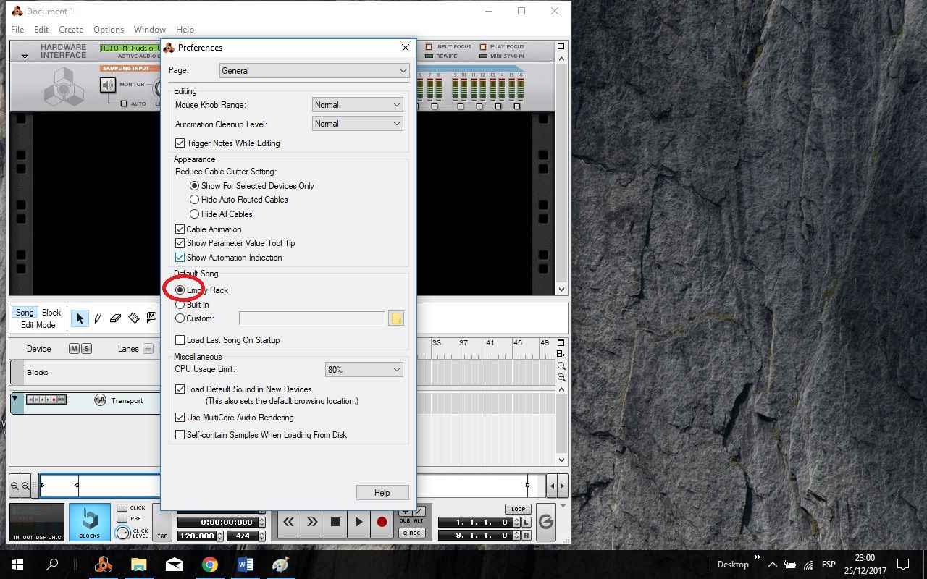Select the Pencil tool in sequencer
The width and height of the screenshot is (927, 579).
98,318
